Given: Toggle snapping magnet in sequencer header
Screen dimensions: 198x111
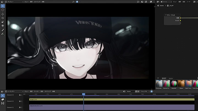Looking at the screenshot, I should click(152, 91).
